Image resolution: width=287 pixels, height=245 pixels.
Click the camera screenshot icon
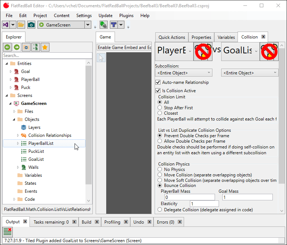point(31,25)
